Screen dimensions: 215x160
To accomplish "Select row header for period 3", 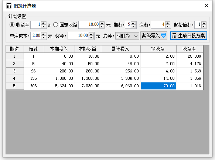I will [15, 71].
